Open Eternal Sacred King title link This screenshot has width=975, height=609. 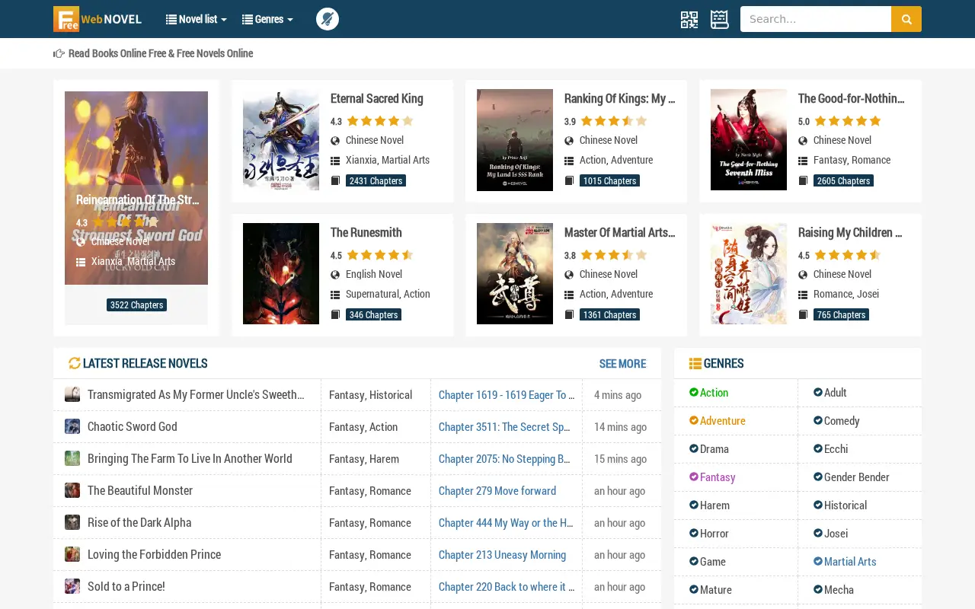coord(377,98)
